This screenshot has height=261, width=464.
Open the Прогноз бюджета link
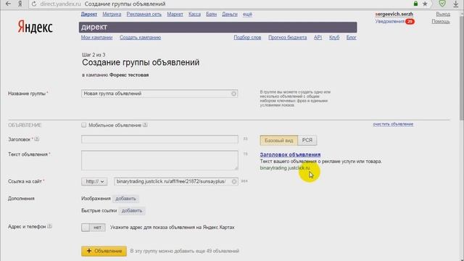287,38
